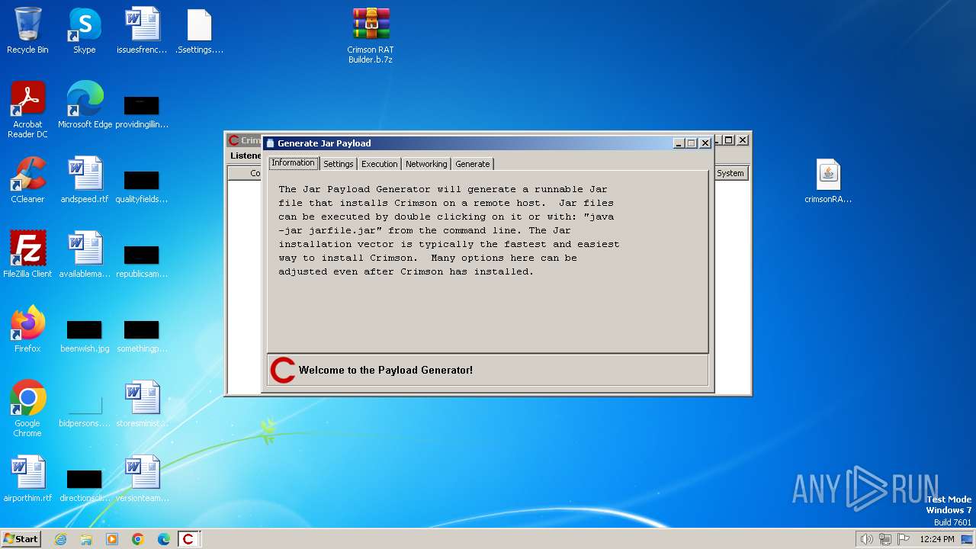The width and height of the screenshot is (976, 549).
Task: Open the Settings tab
Action: click(x=338, y=164)
